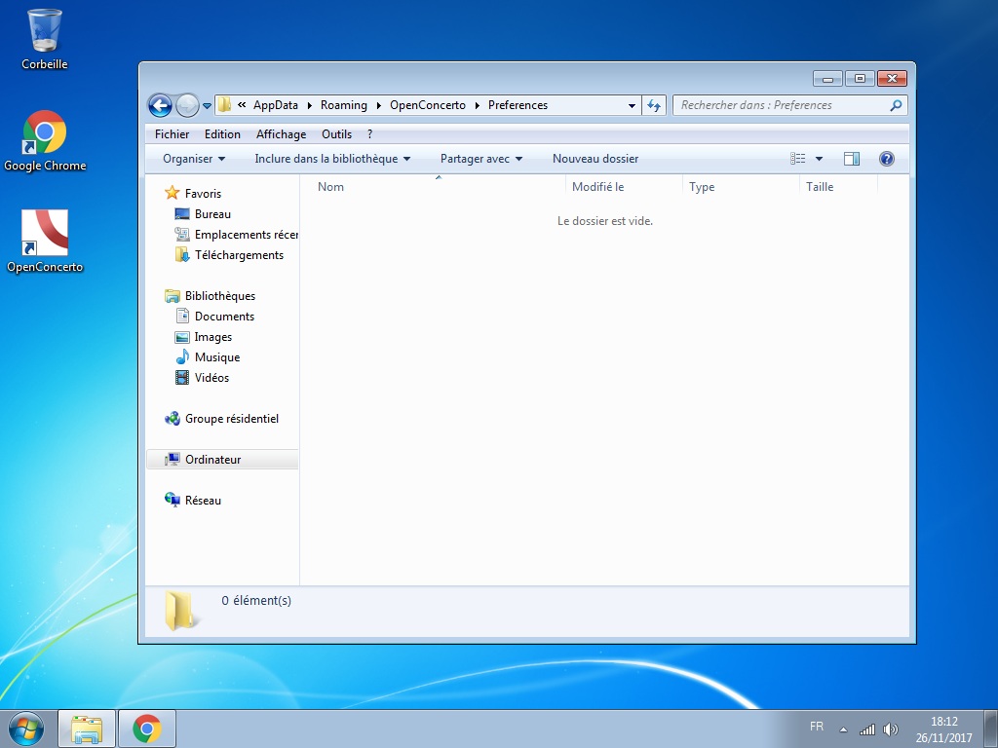998x748 pixels.
Task: Open Inclure dans la bibliothèque dropdown
Action: tap(332, 159)
